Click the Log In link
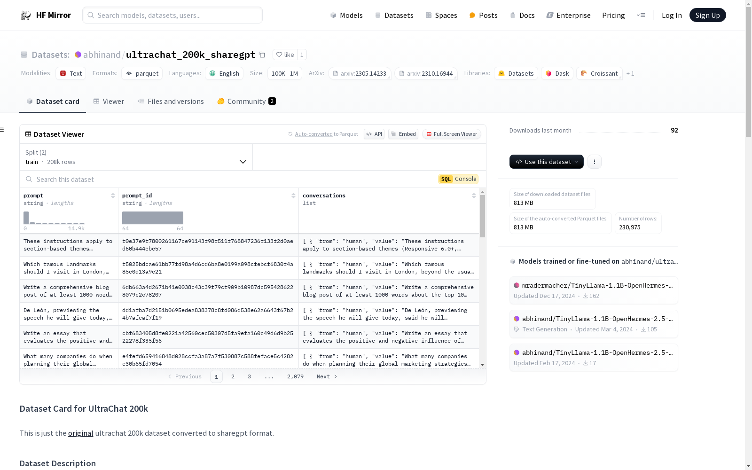This screenshot has width=752, height=470. coord(672,16)
